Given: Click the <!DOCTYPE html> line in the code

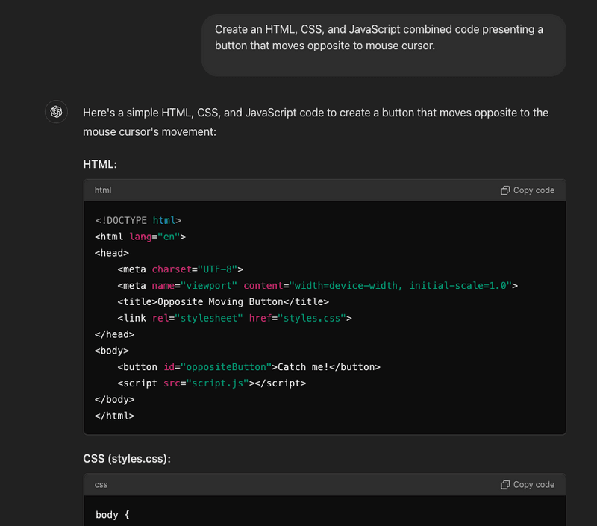Looking at the screenshot, I should 139,220.
